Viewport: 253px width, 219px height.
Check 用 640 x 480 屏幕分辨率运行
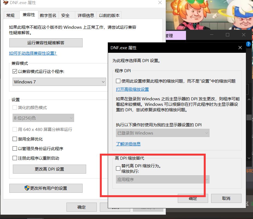15,129
